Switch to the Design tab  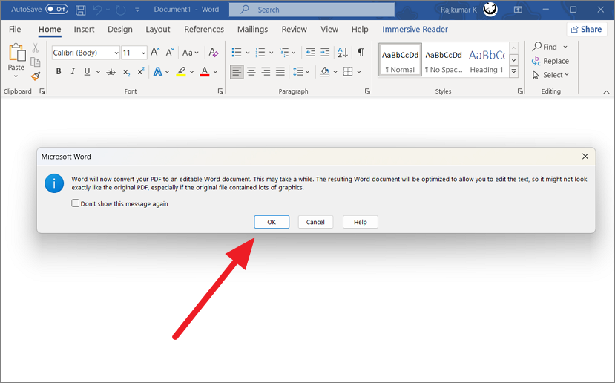point(120,30)
